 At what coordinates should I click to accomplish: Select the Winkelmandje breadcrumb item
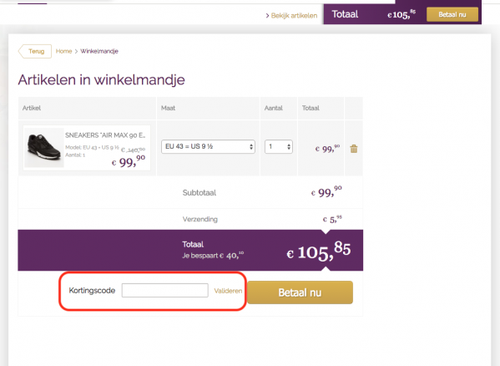tap(99, 51)
